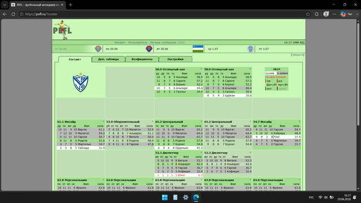Click club badge next to ср 1.07

pos(250,49)
